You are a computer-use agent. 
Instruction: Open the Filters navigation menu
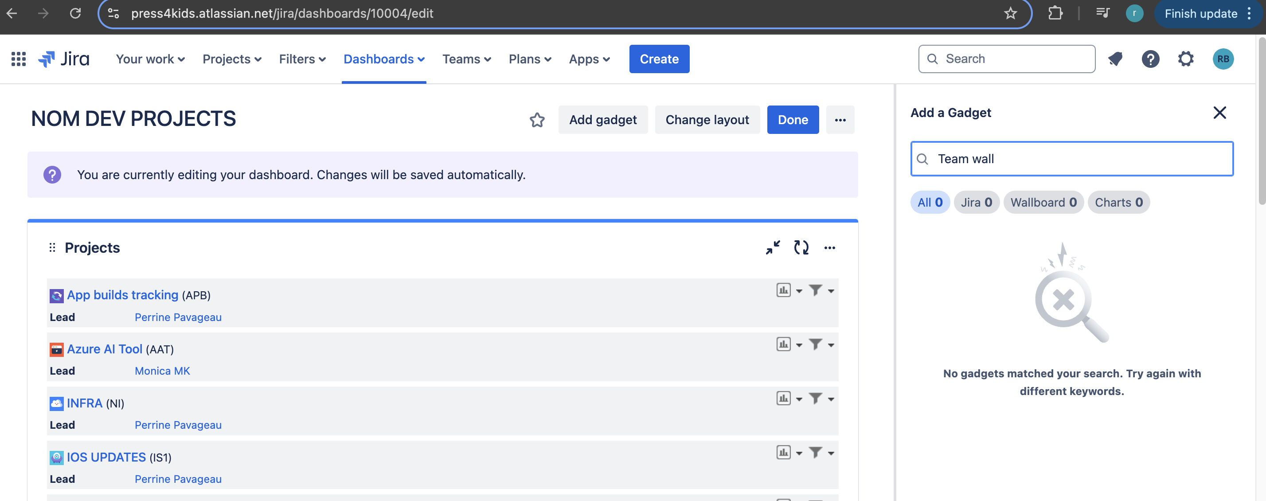pyautogui.click(x=302, y=59)
